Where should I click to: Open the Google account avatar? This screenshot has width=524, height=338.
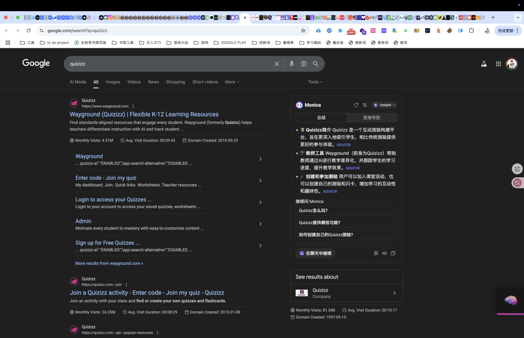pyautogui.click(x=511, y=64)
